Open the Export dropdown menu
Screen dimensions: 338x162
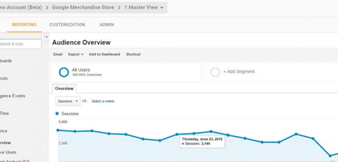pos(76,54)
